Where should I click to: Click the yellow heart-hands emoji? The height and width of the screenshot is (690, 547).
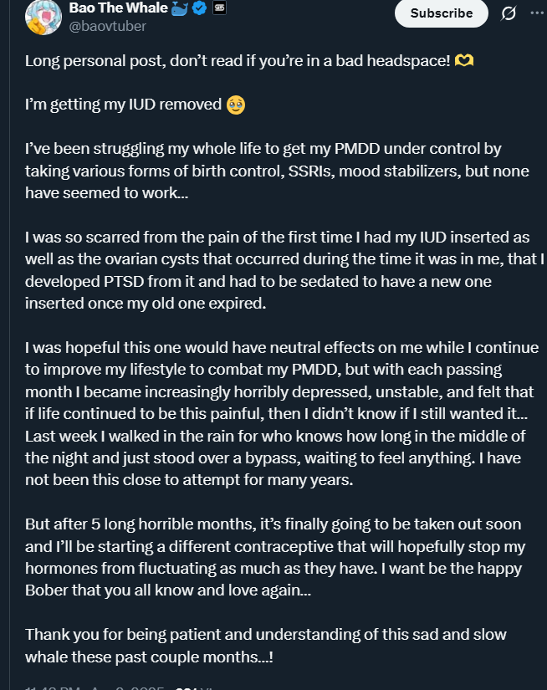464,60
